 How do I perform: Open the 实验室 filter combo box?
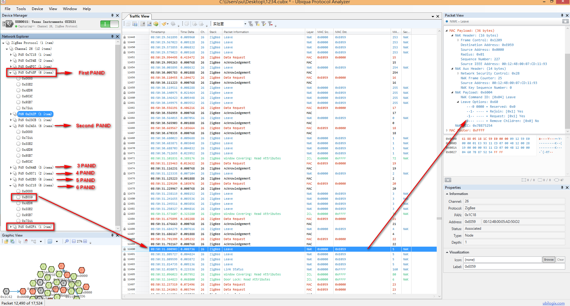(x=229, y=24)
